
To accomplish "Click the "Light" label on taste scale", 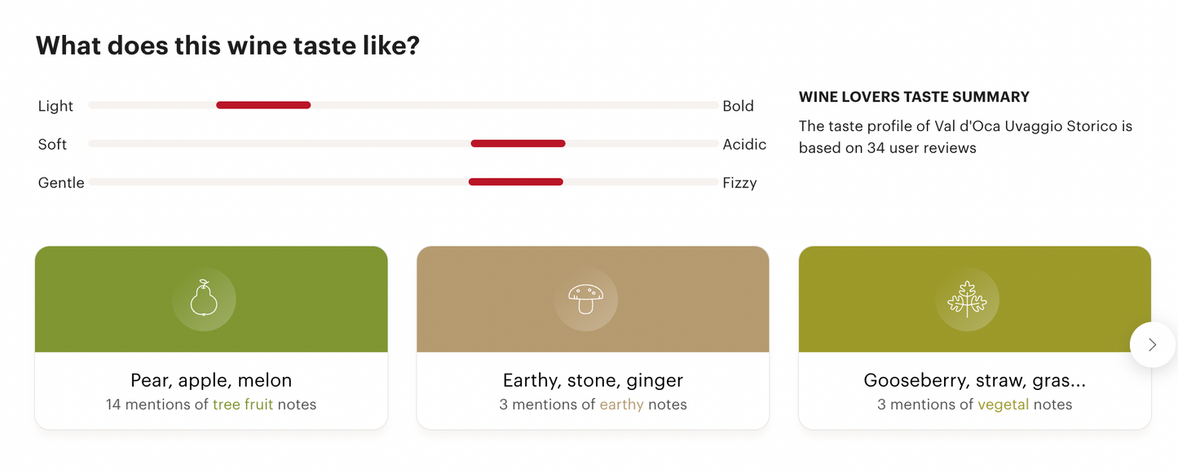I will click(x=55, y=106).
